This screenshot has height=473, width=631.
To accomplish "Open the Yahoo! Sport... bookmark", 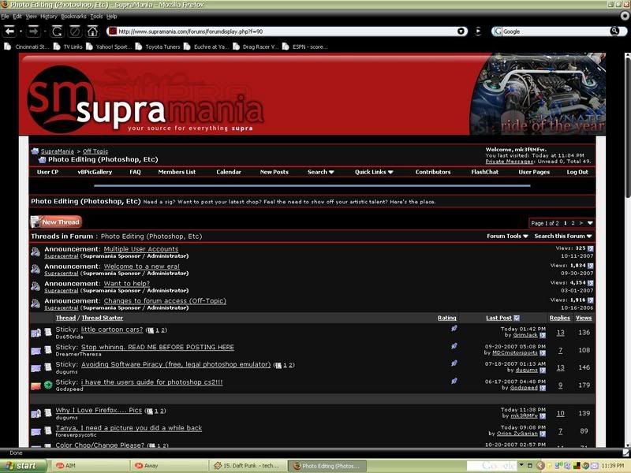I will (109, 47).
